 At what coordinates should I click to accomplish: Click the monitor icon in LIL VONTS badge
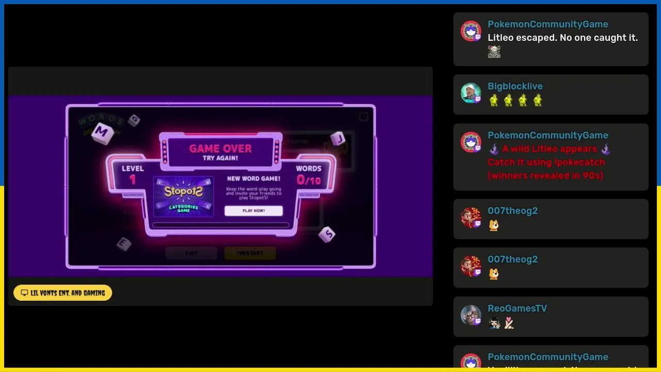24,293
